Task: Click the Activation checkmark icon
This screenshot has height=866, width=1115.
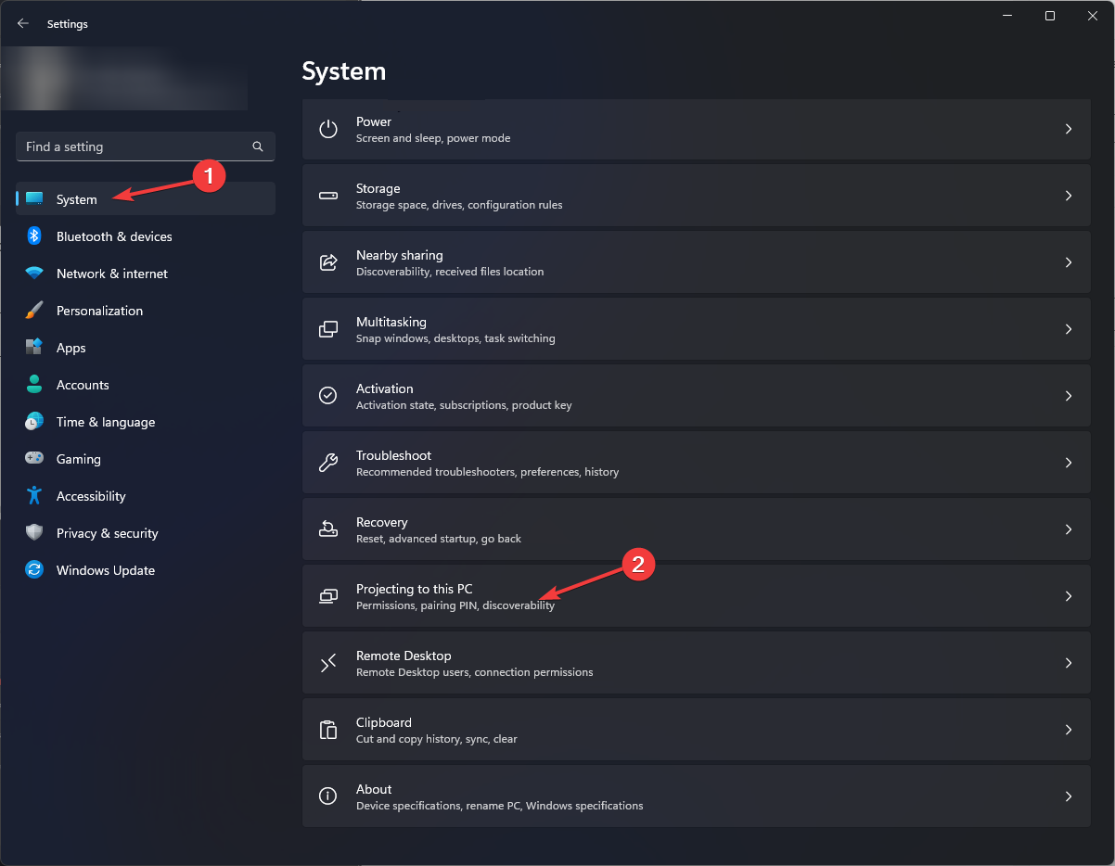Action: [x=328, y=396]
